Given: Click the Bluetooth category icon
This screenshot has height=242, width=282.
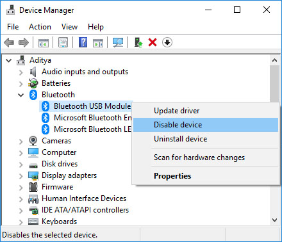Looking at the screenshot, I should click(x=33, y=95).
